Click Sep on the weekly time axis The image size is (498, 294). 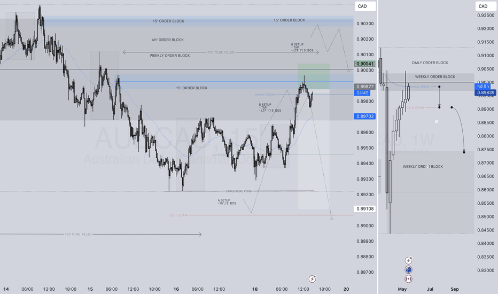click(455, 289)
